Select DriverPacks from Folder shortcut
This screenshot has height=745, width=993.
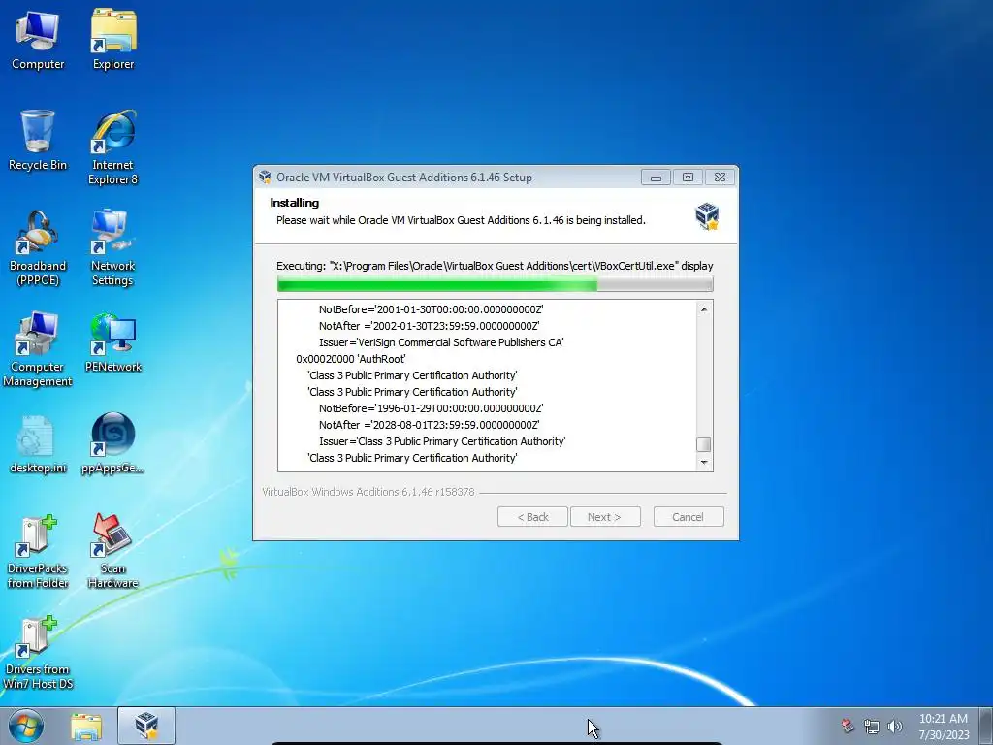(38, 551)
